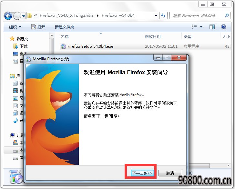Click the last local disk drive icon
The image size is (235, 189).
(15, 158)
